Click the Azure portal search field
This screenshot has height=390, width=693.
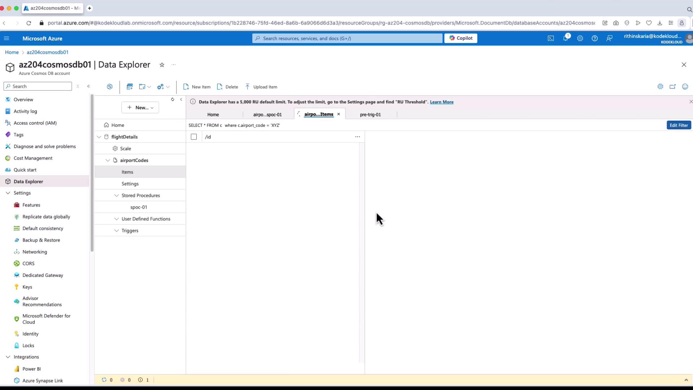coord(347,38)
